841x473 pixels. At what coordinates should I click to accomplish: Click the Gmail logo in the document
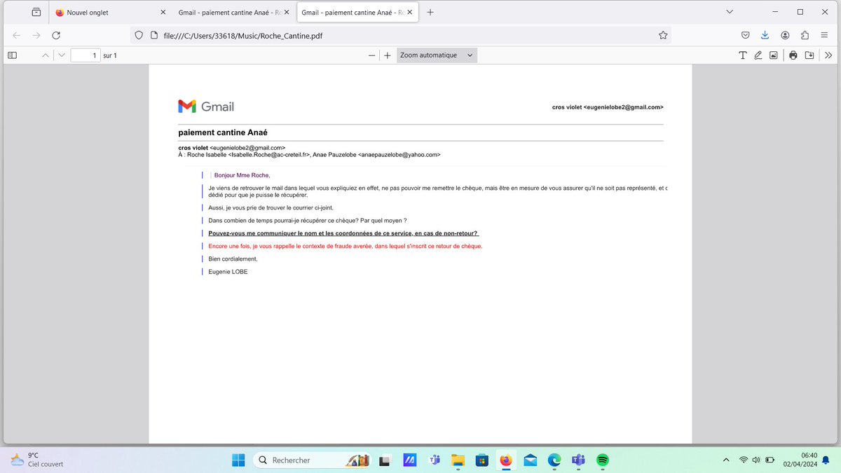coord(206,107)
